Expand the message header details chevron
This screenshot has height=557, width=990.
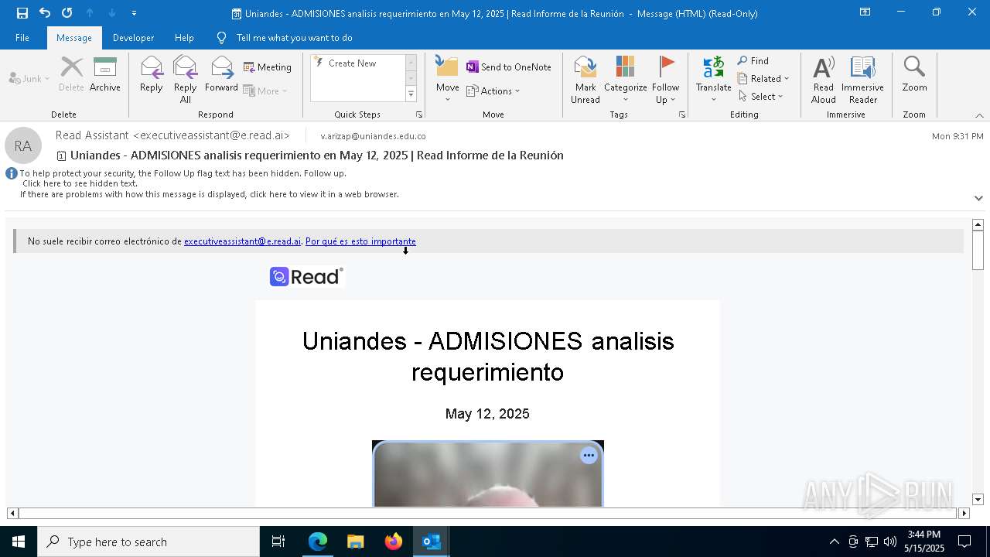point(978,198)
